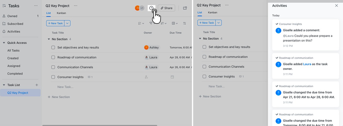Image resolution: width=343 pixels, height=126 pixels.
Task: Click the add owner icon for Consumer Insights
Action: point(146,77)
